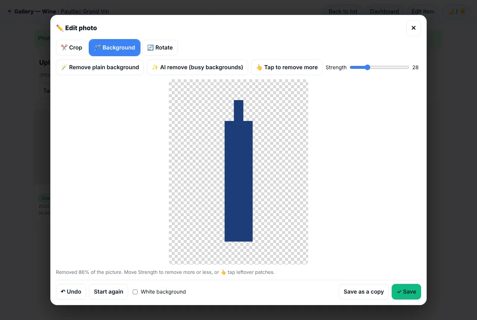Go Back to list in the page header
Image resolution: width=477 pixels, height=320 pixels.
pos(343,12)
